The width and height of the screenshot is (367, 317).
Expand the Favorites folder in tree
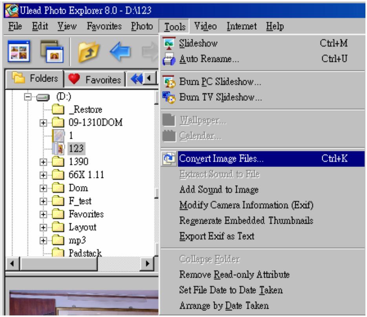43,214
